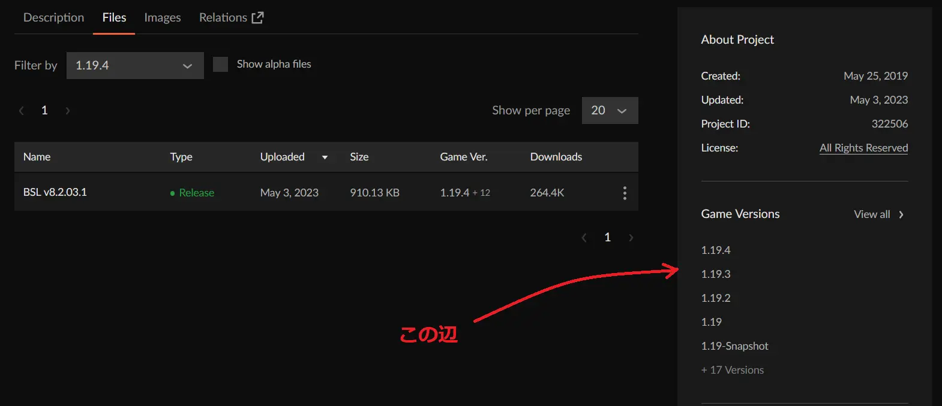Image resolution: width=942 pixels, height=406 pixels.
Task: Click the bottom pagination previous arrow
Action: click(584, 238)
